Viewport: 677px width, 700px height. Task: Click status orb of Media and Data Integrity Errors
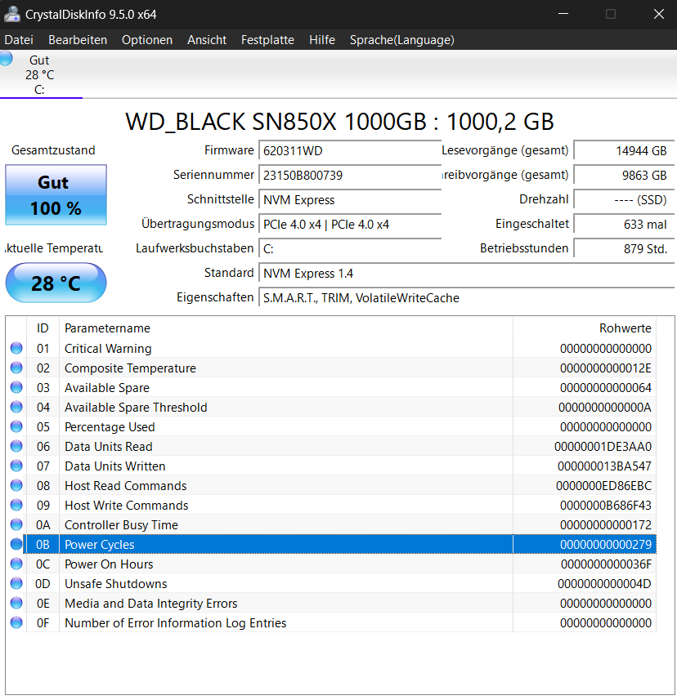pos(16,603)
